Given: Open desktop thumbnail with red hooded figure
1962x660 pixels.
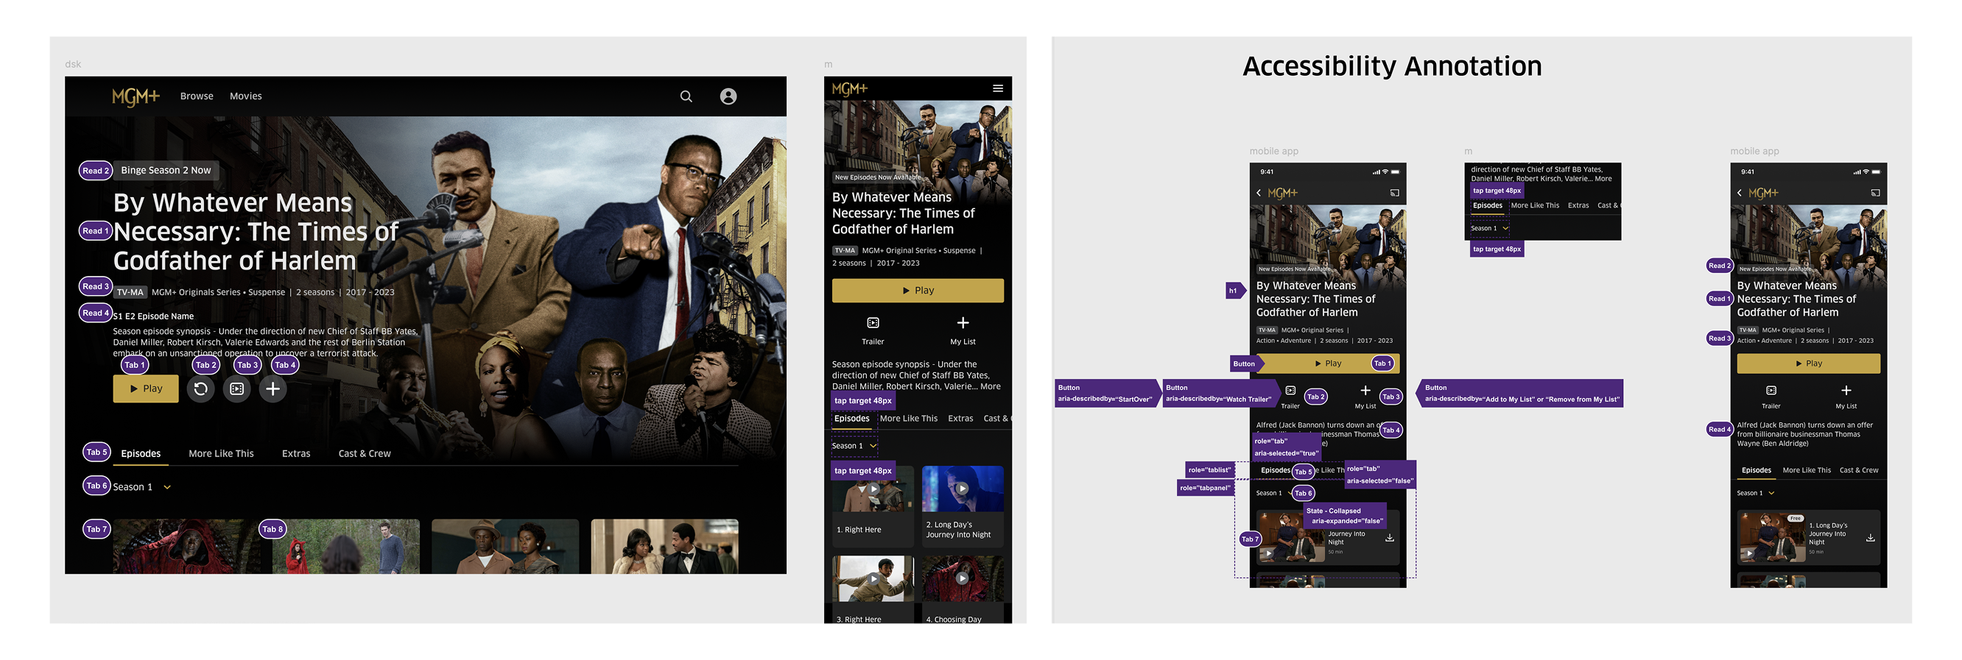Looking at the screenshot, I should click(x=186, y=547).
